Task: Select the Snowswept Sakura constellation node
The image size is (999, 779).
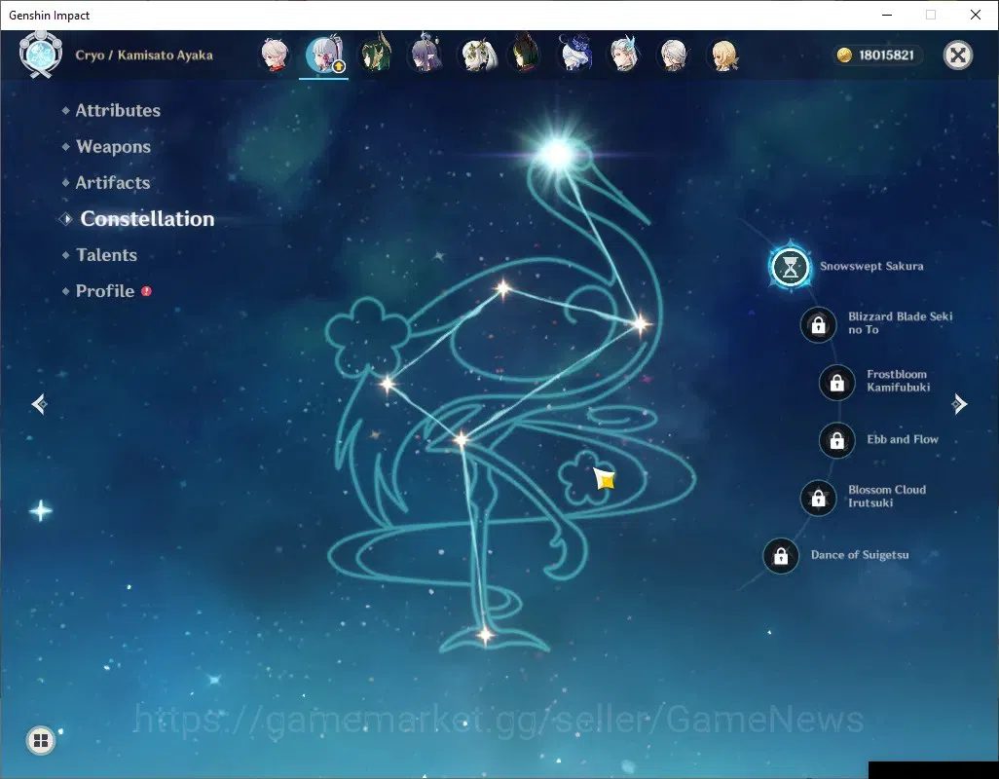Action: [x=790, y=267]
